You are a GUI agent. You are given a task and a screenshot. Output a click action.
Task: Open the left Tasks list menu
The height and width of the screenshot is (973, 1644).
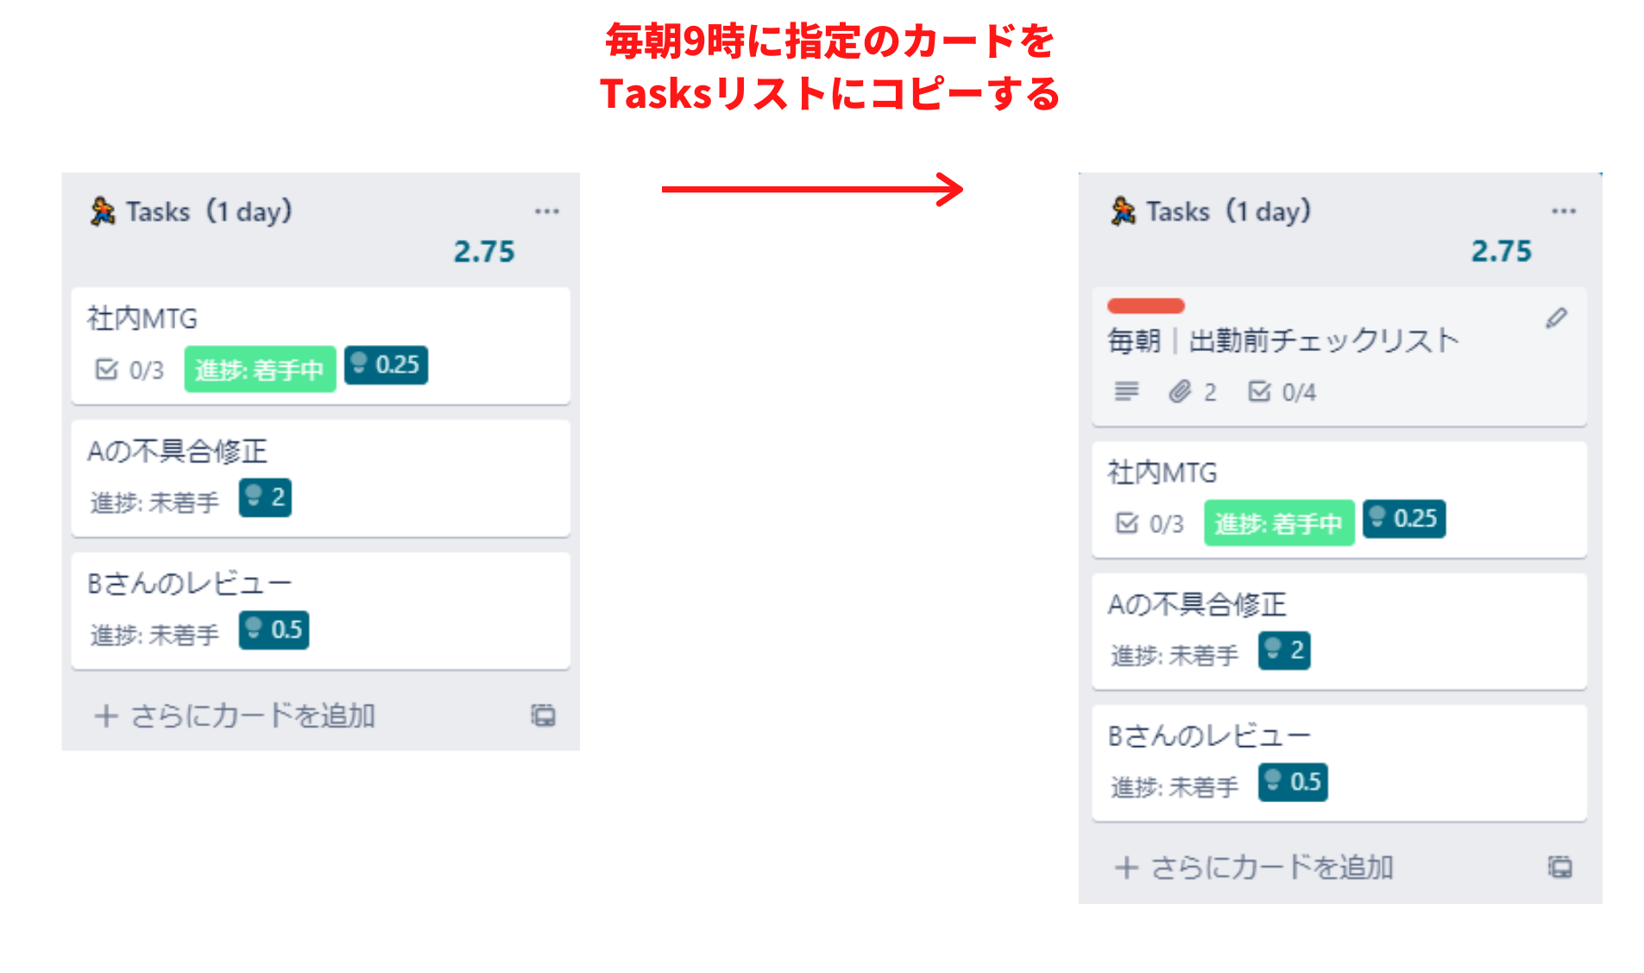tap(548, 210)
